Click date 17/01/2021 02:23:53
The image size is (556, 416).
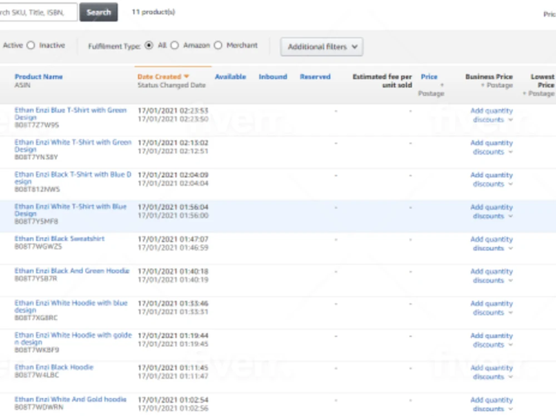173,111
